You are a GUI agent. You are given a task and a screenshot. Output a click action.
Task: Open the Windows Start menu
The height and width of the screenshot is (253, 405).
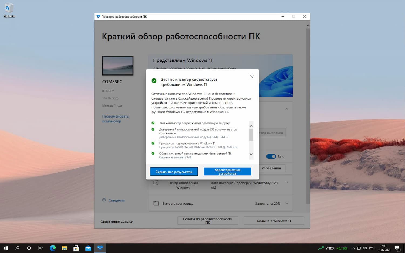[x=6, y=248]
